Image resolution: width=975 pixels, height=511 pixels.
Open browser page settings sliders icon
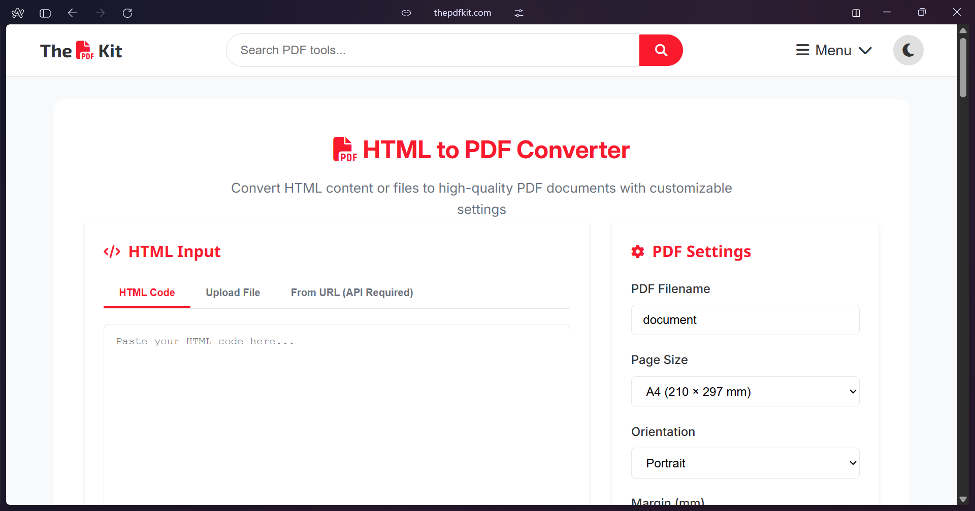coord(518,13)
